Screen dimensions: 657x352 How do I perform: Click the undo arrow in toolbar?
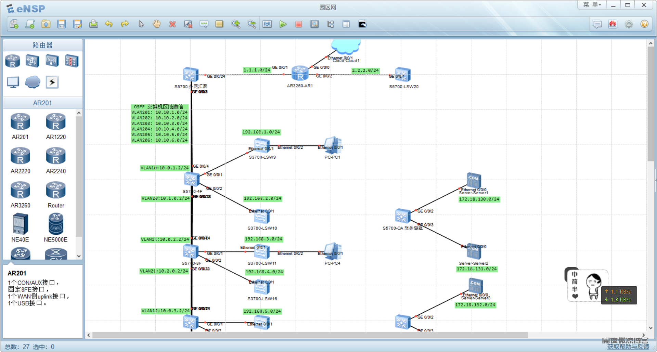pyautogui.click(x=109, y=24)
